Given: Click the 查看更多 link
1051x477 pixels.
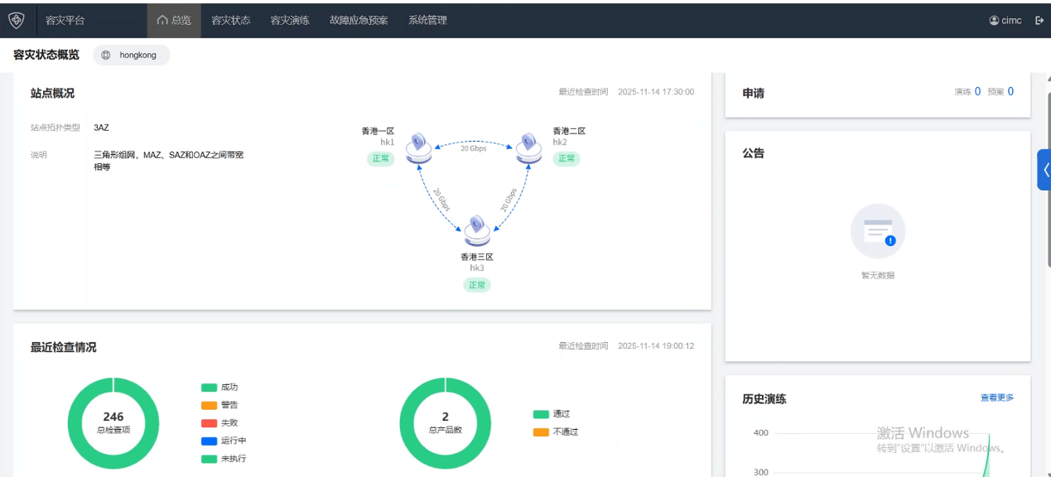Looking at the screenshot, I should pyautogui.click(x=997, y=398).
